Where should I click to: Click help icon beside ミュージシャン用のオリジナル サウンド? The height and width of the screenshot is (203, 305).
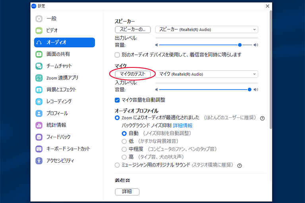point(239,165)
